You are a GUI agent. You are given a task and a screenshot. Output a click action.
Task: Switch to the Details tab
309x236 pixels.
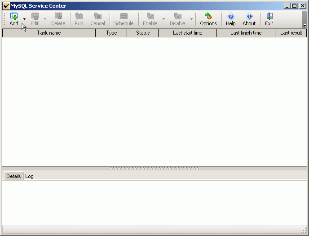(13, 176)
